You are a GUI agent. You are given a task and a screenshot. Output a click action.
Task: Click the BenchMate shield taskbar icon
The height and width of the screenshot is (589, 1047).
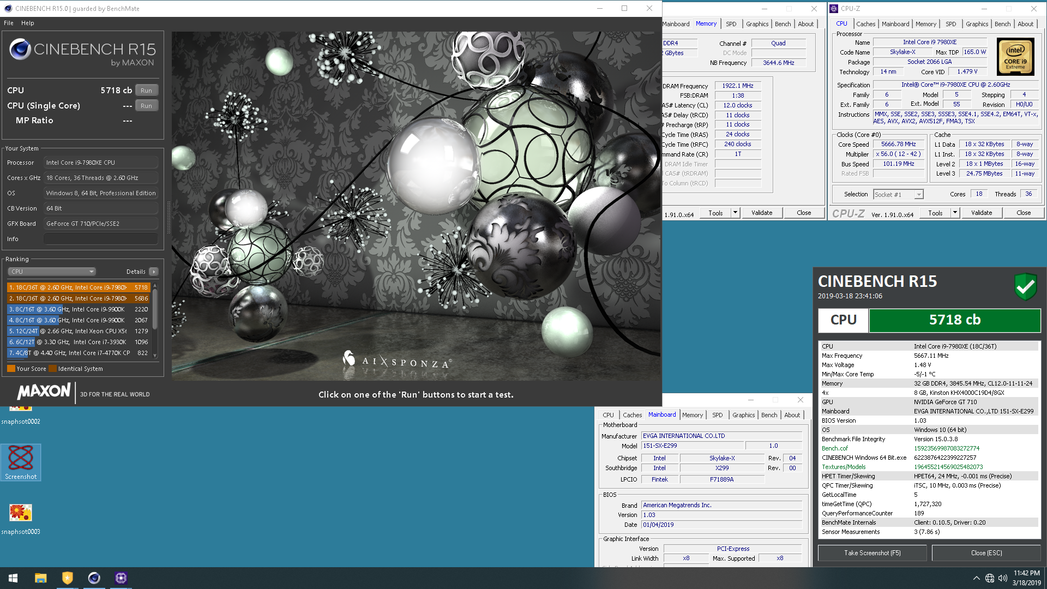tap(67, 578)
